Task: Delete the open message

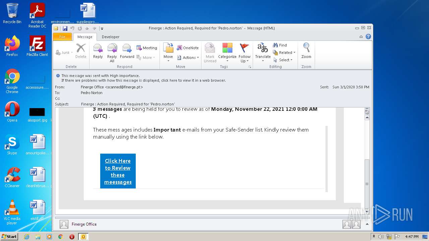Action: pyautogui.click(x=81, y=52)
